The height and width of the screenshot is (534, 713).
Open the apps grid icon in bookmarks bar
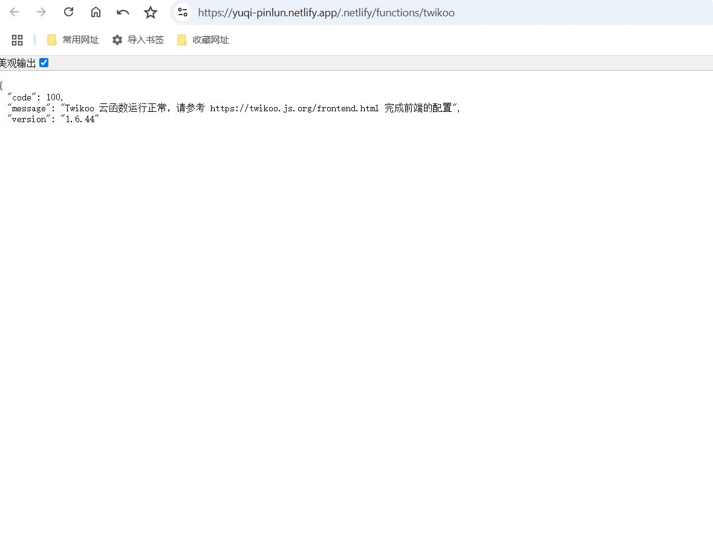18,40
